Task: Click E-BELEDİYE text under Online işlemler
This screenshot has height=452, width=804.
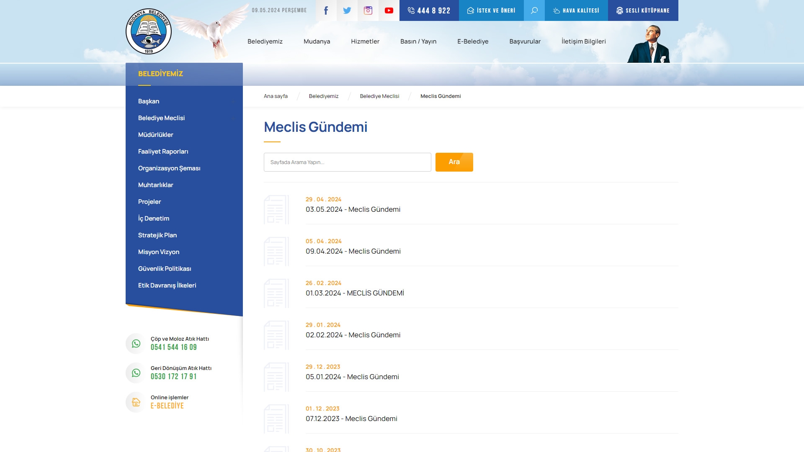Action: pyautogui.click(x=167, y=406)
